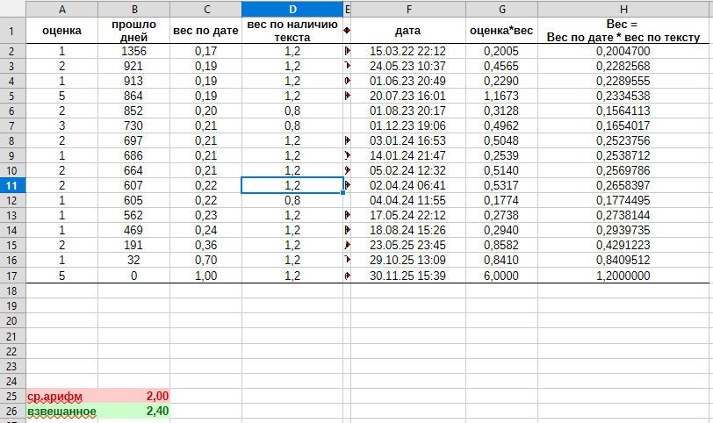Viewport: 713px width, 423px height.
Task: Select the date cell 30.11.25 15:39
Action: point(408,276)
